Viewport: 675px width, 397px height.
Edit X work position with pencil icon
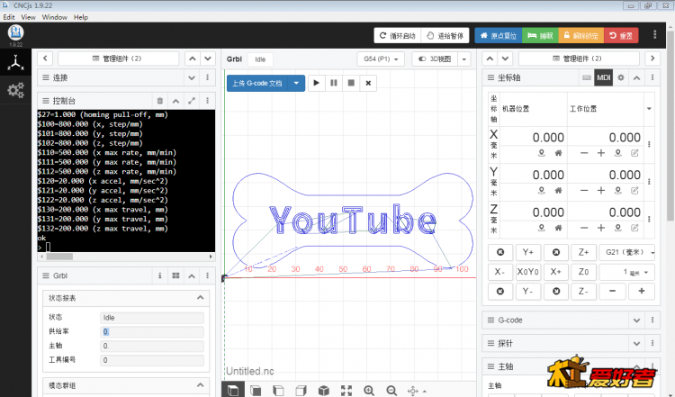click(x=634, y=153)
